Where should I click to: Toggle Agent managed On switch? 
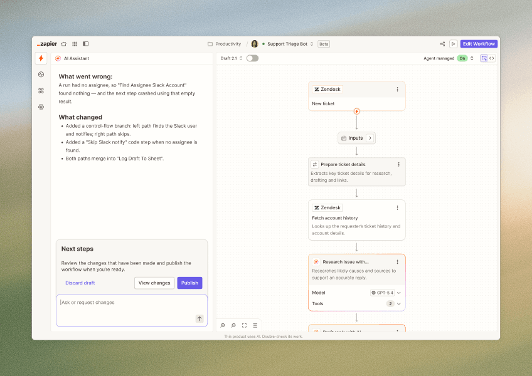(x=462, y=58)
